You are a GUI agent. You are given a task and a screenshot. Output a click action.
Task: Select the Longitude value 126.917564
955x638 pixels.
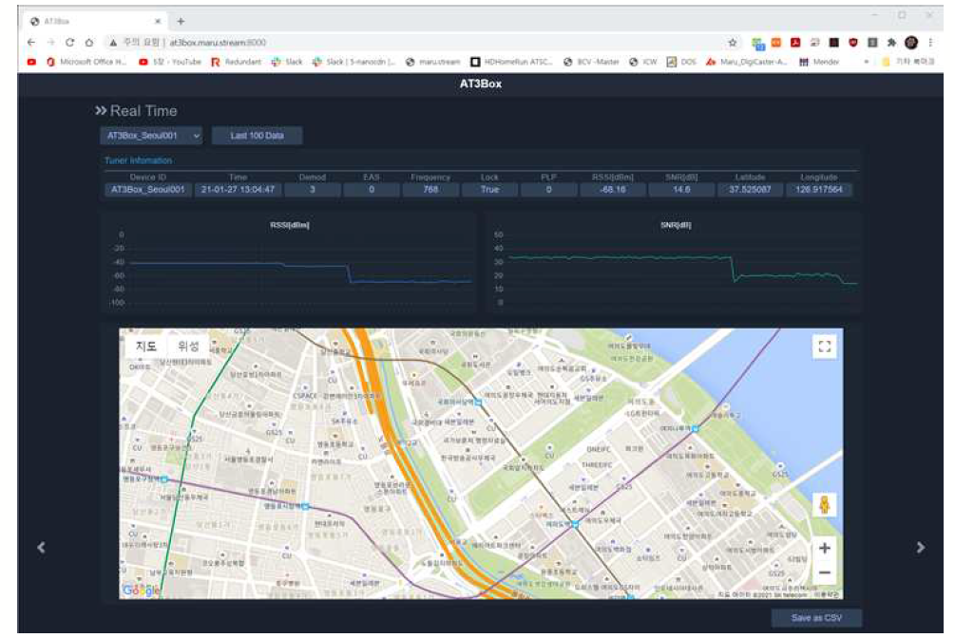818,190
